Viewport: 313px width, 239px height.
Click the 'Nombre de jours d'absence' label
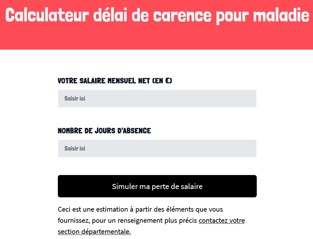coord(105,131)
